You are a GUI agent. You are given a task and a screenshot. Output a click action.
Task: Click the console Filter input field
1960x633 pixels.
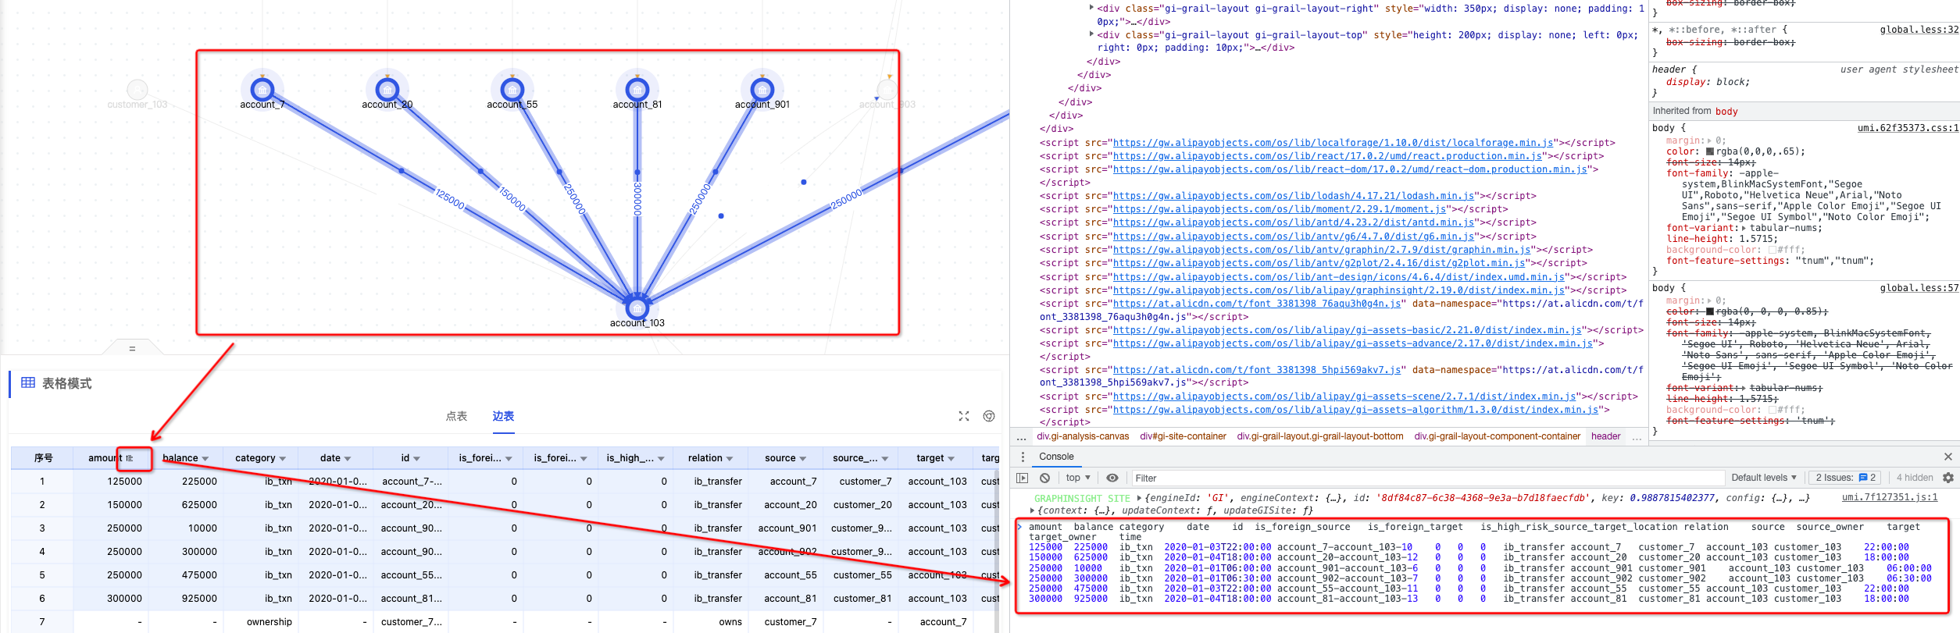tap(1426, 478)
